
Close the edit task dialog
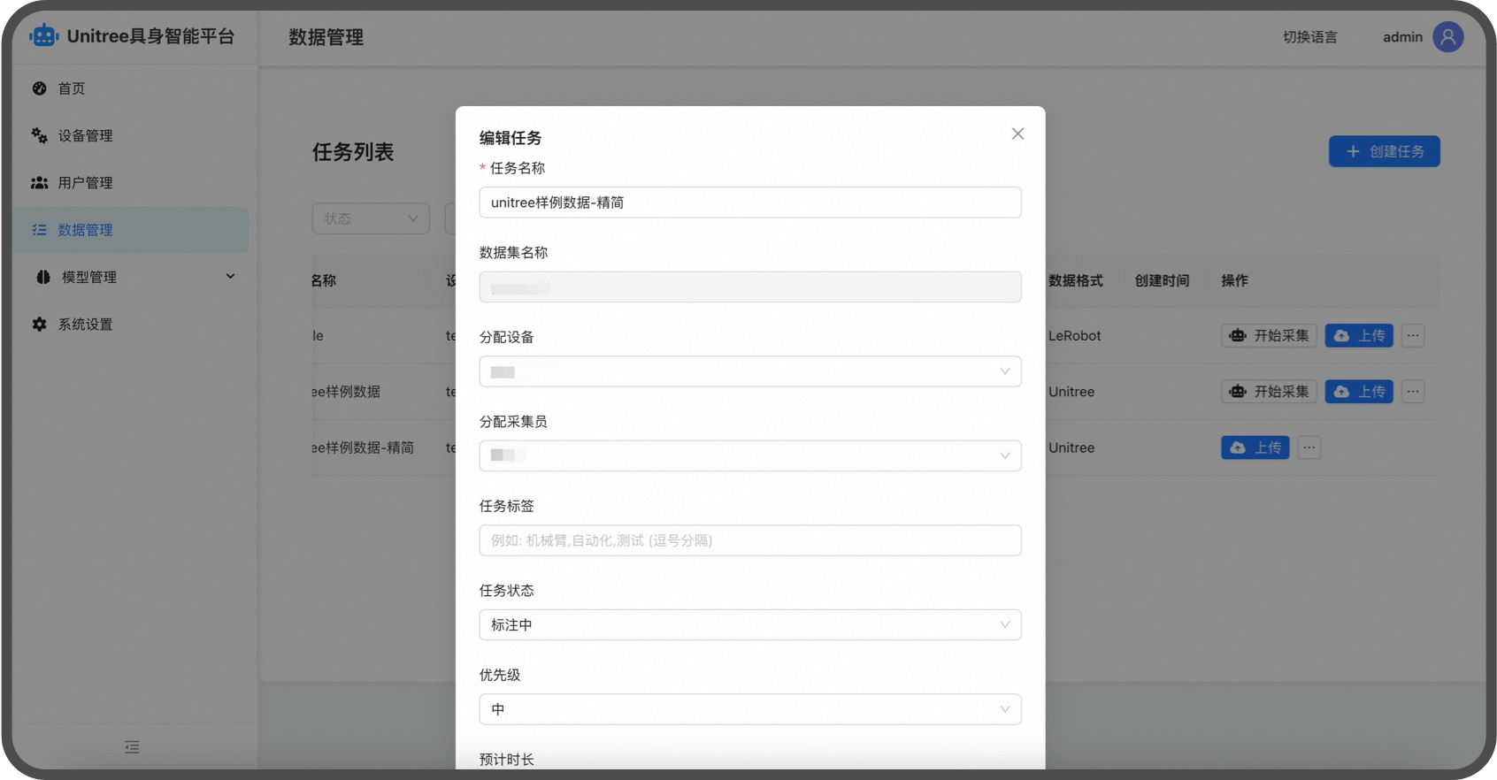pyautogui.click(x=1017, y=134)
